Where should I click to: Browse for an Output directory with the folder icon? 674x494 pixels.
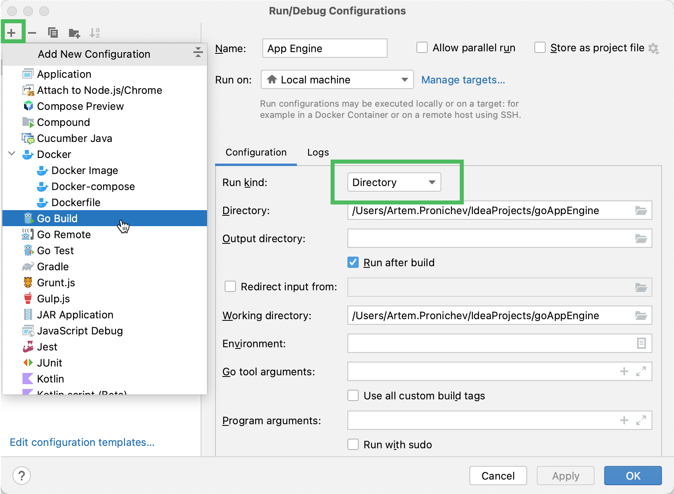coord(641,238)
